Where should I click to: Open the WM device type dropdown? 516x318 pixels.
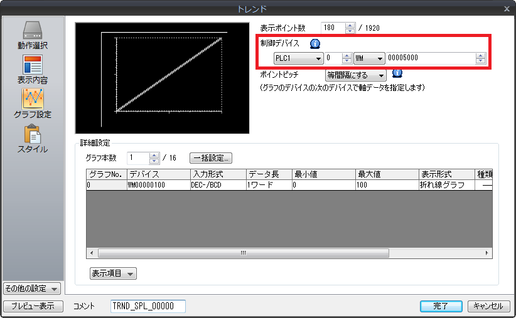369,58
